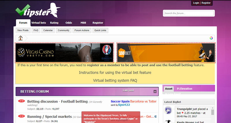The height and width of the screenshot is (123, 231).
Task: Click the BETTING FORUM header title
Action: coord(35,92)
